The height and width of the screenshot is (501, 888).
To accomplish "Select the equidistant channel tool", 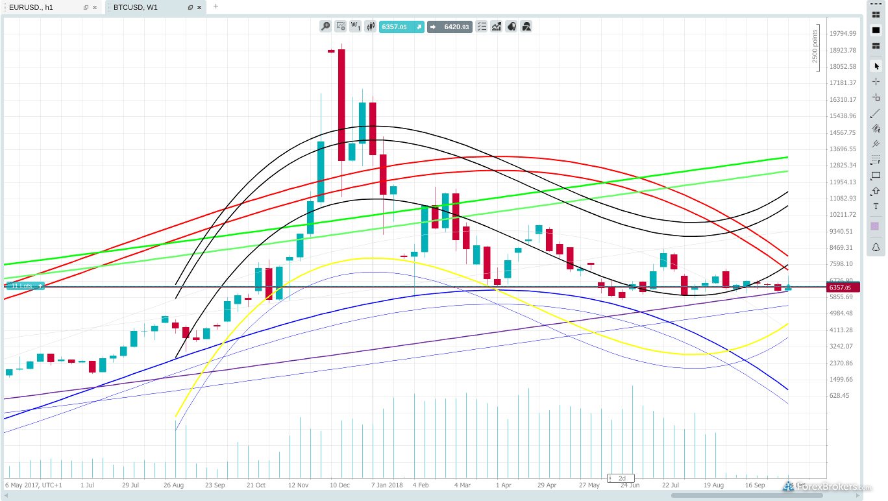I will coord(876,128).
